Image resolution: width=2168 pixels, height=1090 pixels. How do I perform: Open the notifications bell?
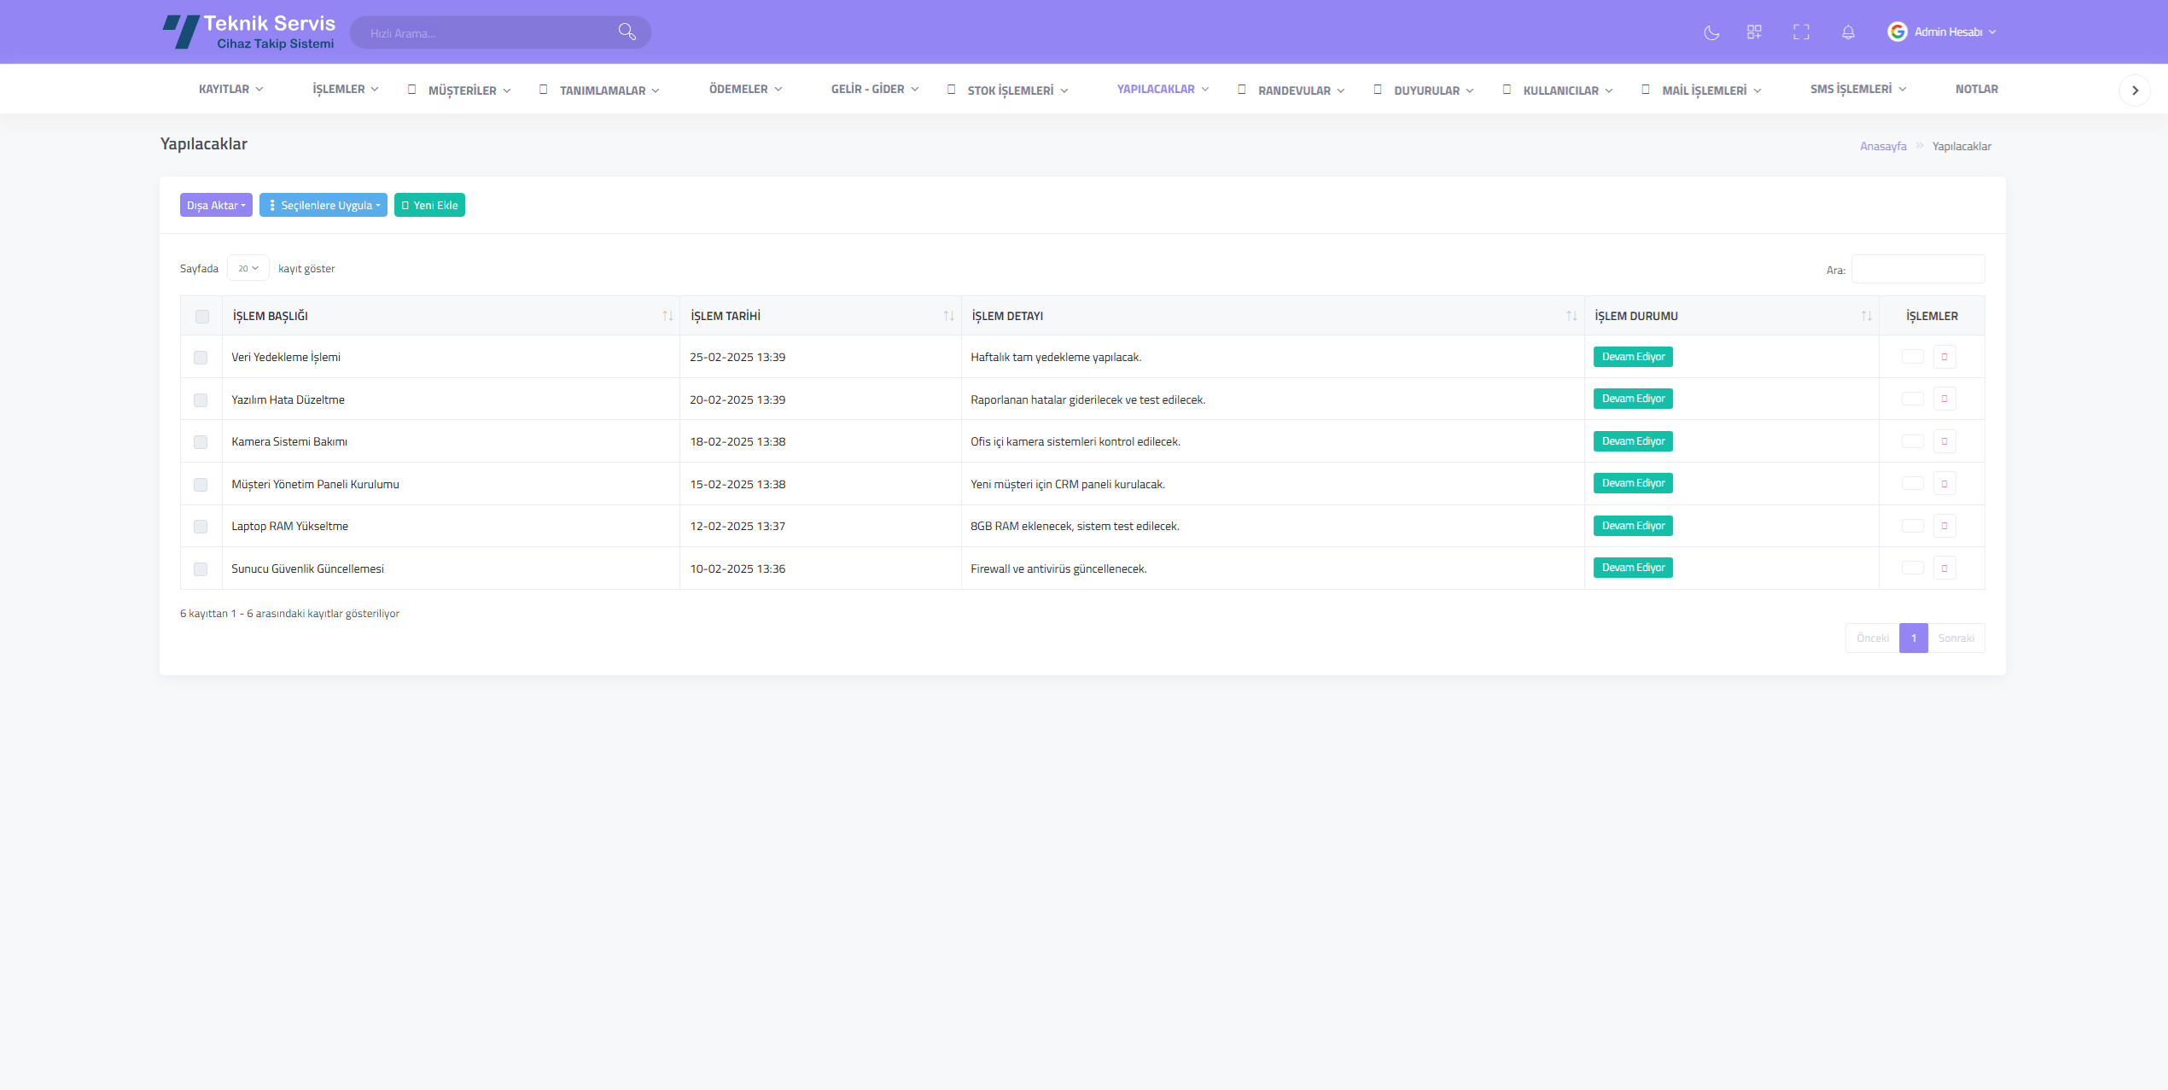pyautogui.click(x=1848, y=32)
